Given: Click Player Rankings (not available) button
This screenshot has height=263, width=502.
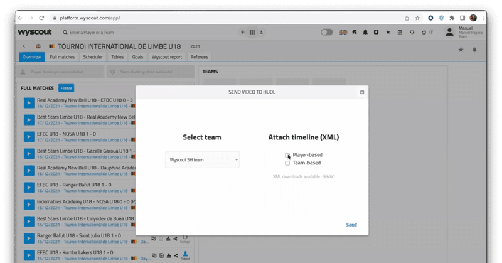Looking at the screenshot, I should [60, 72].
